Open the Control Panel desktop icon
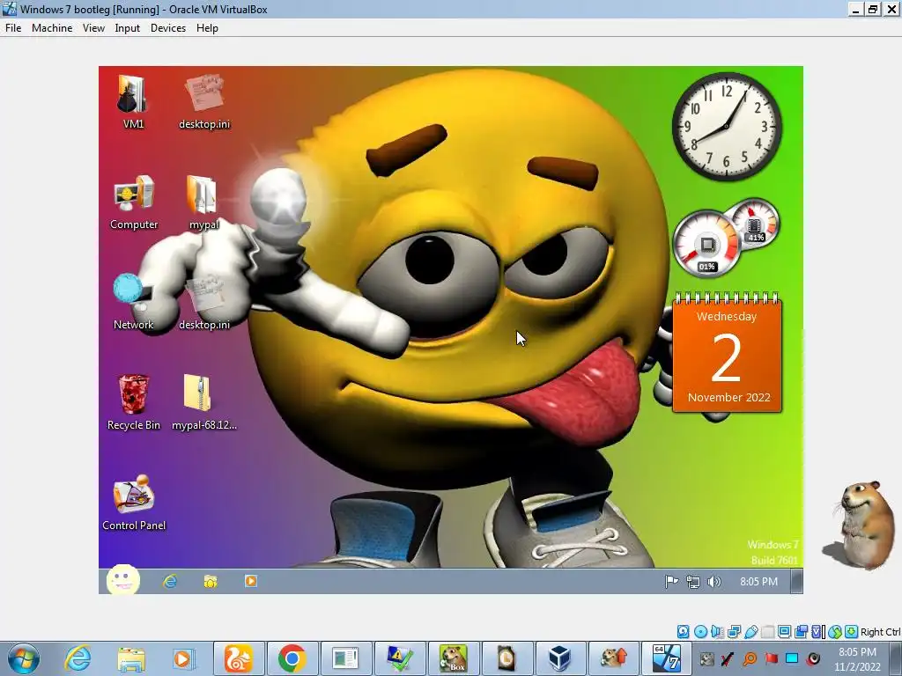The image size is (902, 676). 134,503
